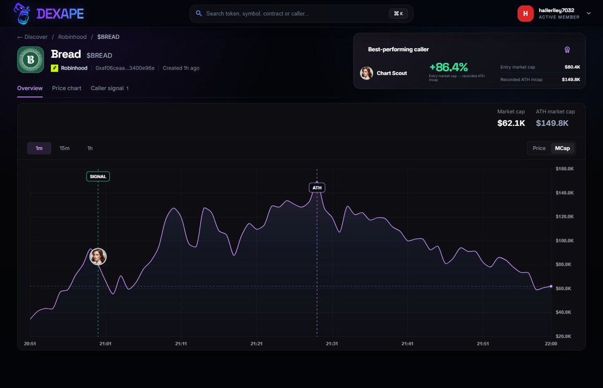Click the $62.1K market cap value
This screenshot has height=388, width=603.
pos(511,123)
